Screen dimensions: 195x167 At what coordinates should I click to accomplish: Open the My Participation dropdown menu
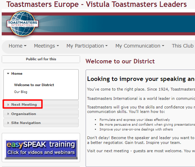click(87, 46)
